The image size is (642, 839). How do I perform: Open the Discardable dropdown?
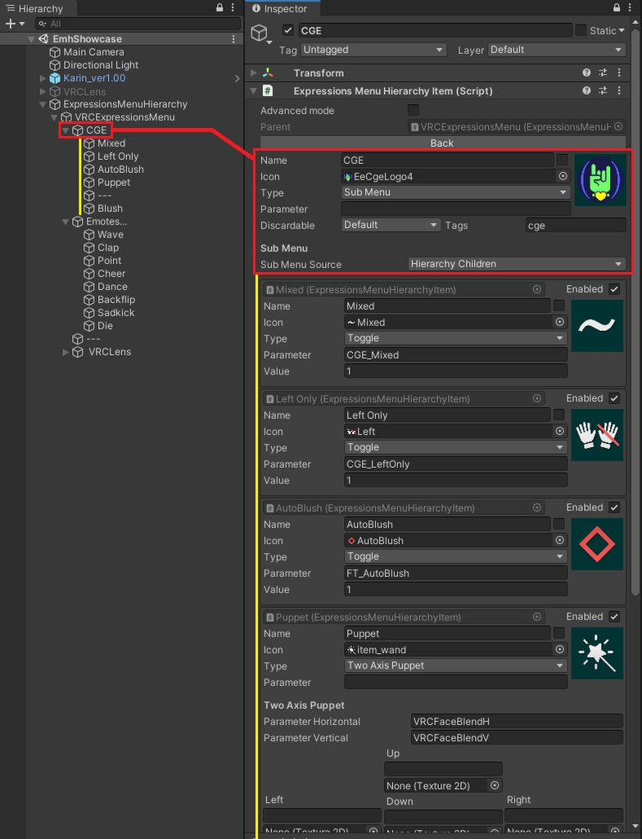(x=391, y=225)
